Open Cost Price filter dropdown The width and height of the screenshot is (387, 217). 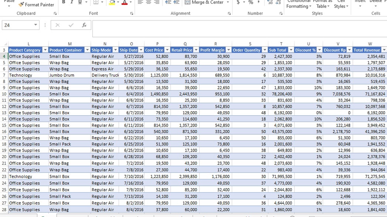(x=167, y=50)
